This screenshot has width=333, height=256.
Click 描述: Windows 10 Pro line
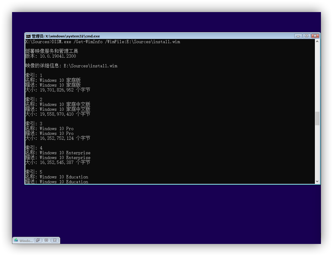click(x=49, y=133)
